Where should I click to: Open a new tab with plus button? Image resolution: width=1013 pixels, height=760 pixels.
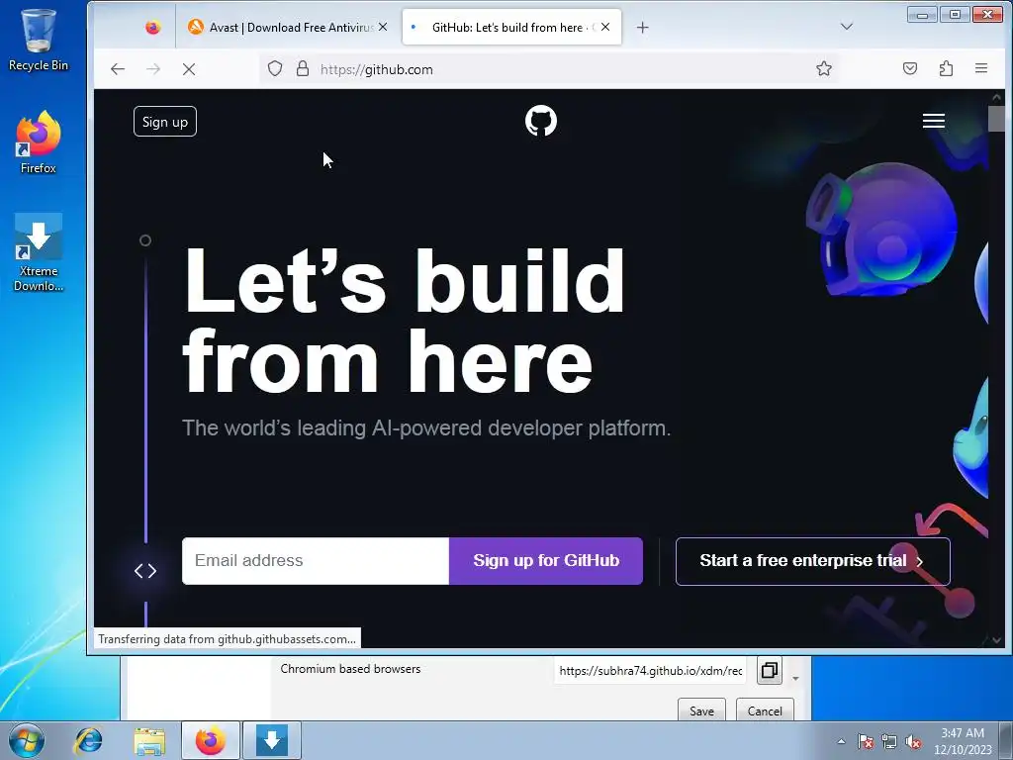click(x=642, y=27)
